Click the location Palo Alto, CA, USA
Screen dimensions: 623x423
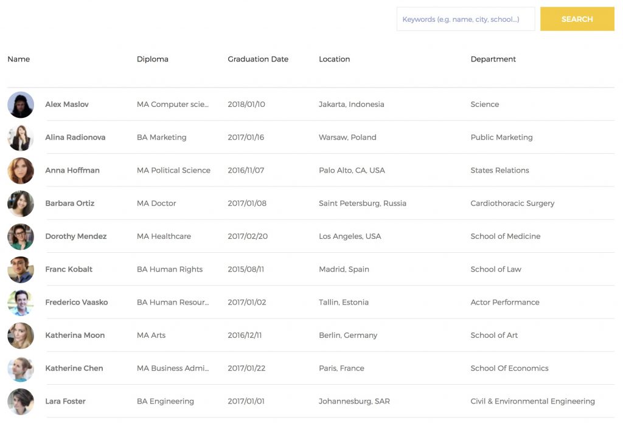point(352,170)
